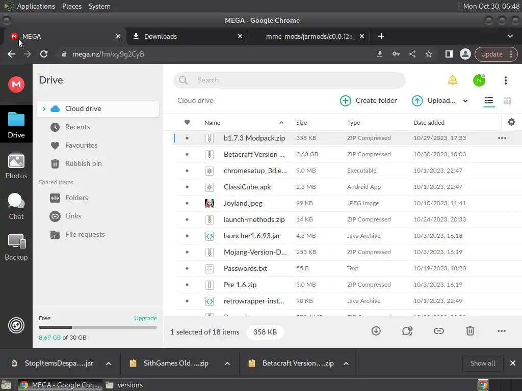522x391 pixels.
Task: Toggle favourite dot for ClassiCube.apk
Action: [187, 187]
